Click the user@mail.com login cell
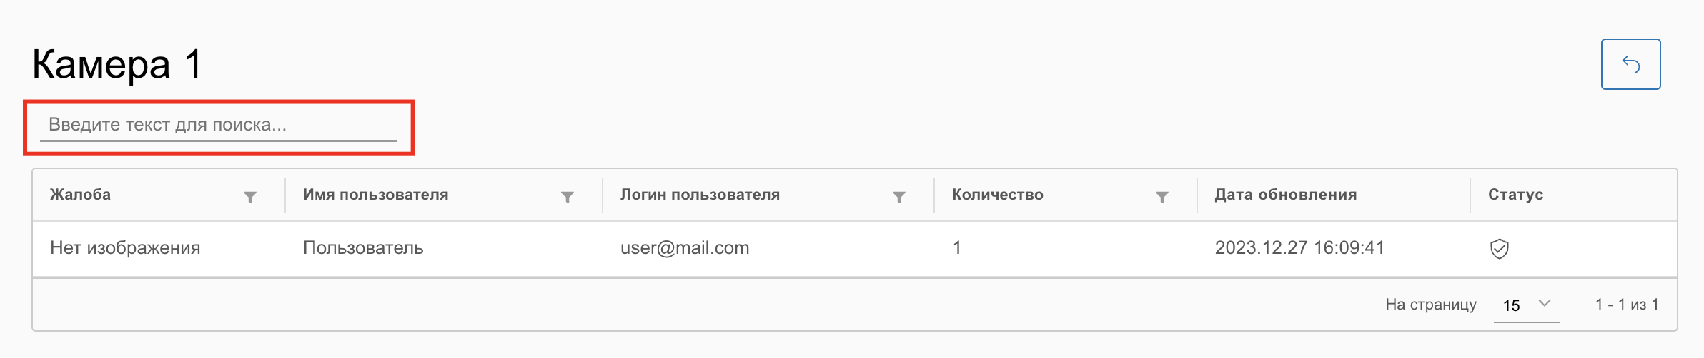 click(x=685, y=248)
